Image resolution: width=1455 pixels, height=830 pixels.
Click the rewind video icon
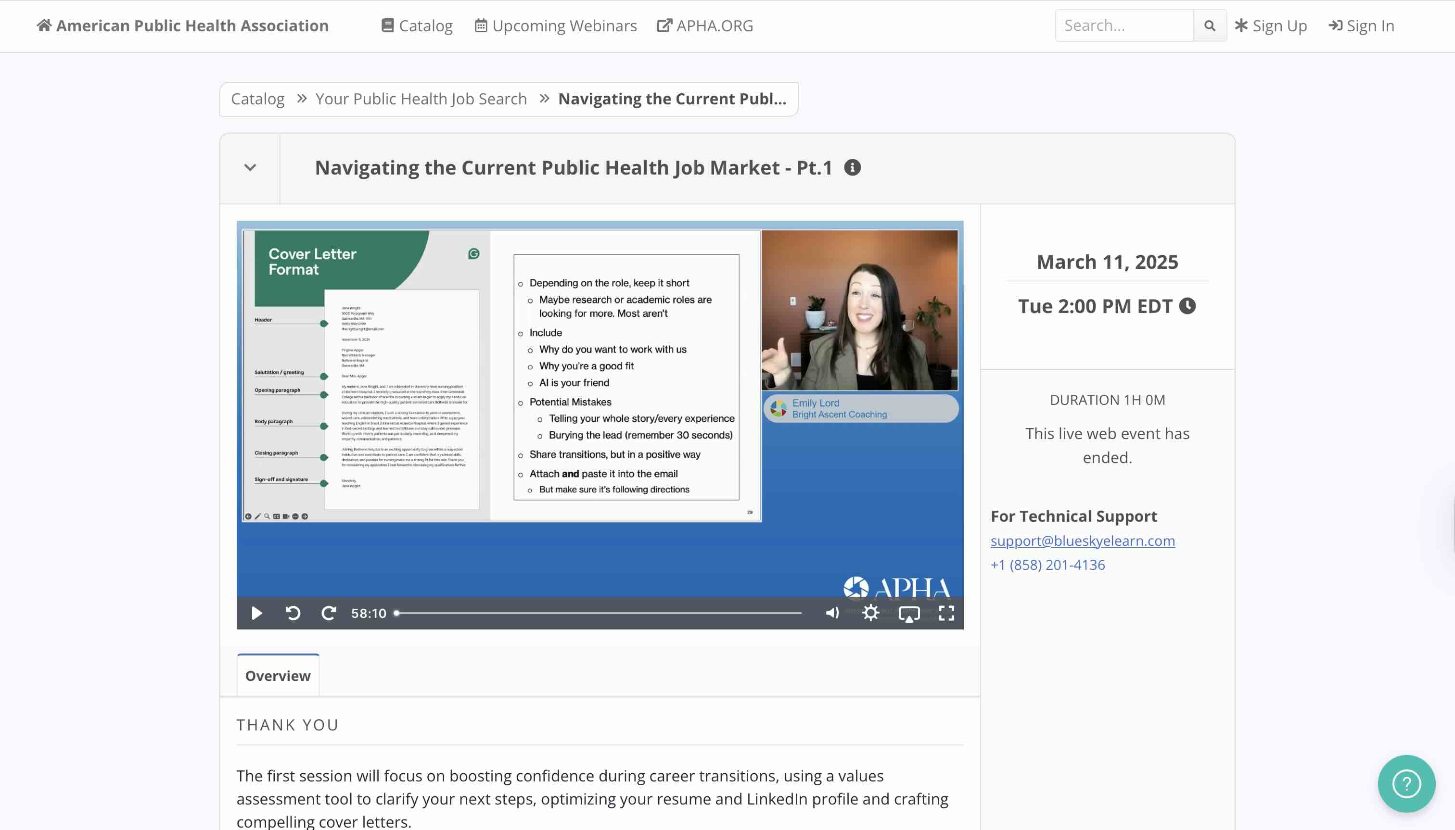pos(293,613)
